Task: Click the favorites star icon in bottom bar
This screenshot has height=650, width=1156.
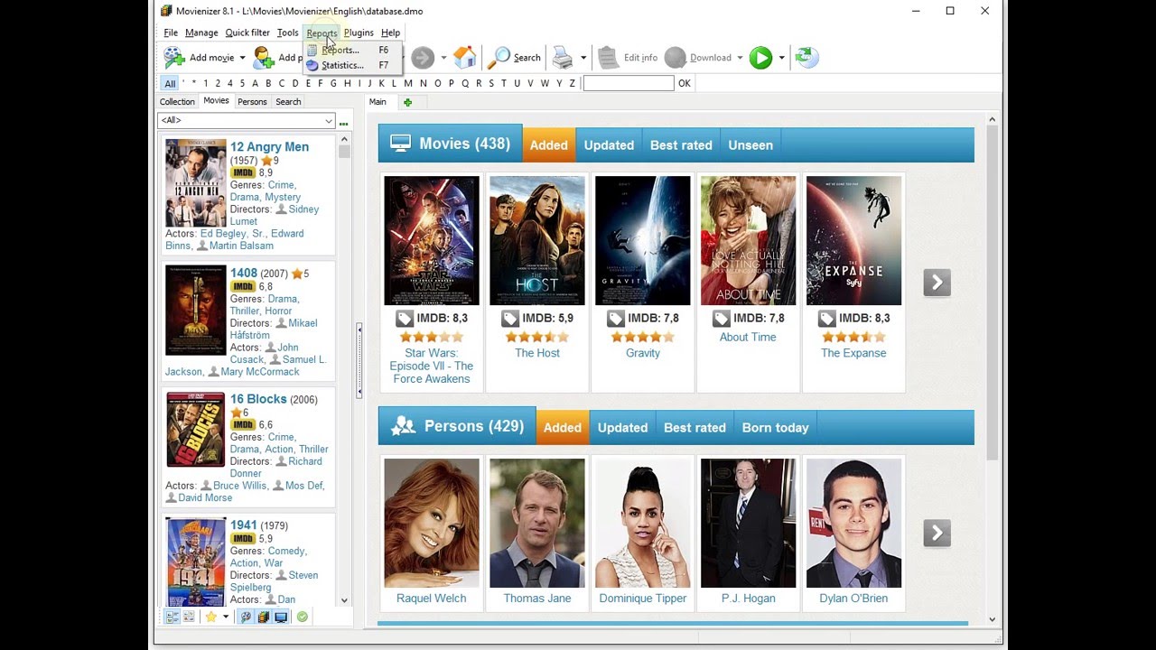Action: click(x=210, y=617)
